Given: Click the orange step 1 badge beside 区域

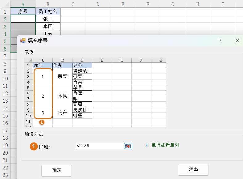Looking at the screenshot, I should [34, 146].
